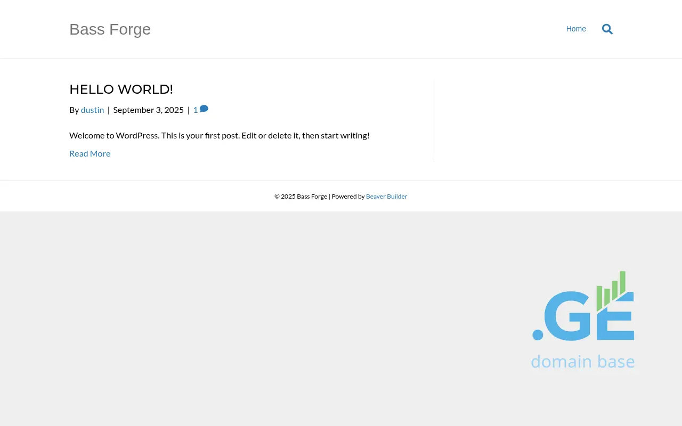Click the comment bubble icon beside the count
Image resolution: width=682 pixels, height=426 pixels.
204,108
